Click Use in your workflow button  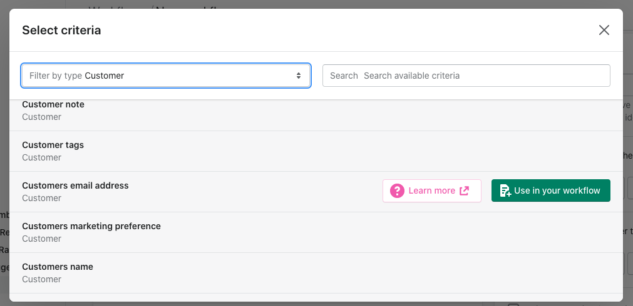tap(550, 191)
